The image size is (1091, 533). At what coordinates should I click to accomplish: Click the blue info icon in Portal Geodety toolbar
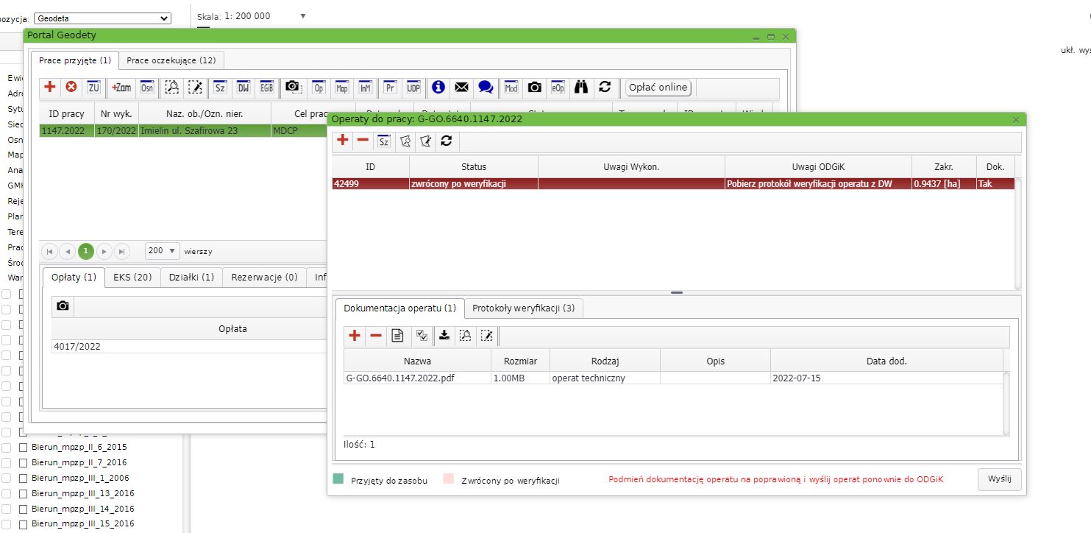pyautogui.click(x=438, y=88)
